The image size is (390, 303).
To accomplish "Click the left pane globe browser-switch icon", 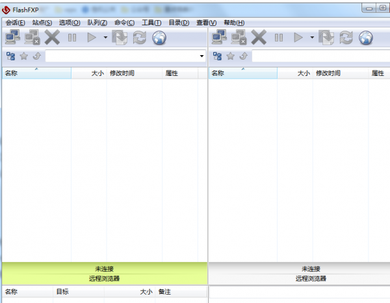I will coord(159,38).
